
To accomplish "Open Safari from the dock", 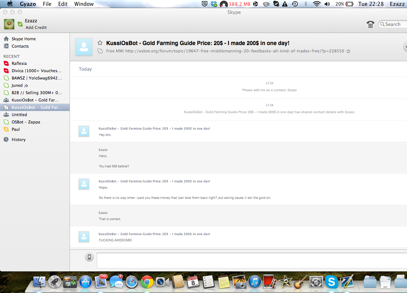I will click(x=132, y=282).
